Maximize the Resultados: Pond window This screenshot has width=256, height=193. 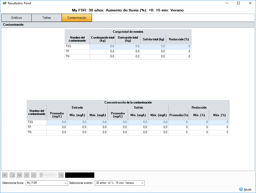(x=239, y=3)
